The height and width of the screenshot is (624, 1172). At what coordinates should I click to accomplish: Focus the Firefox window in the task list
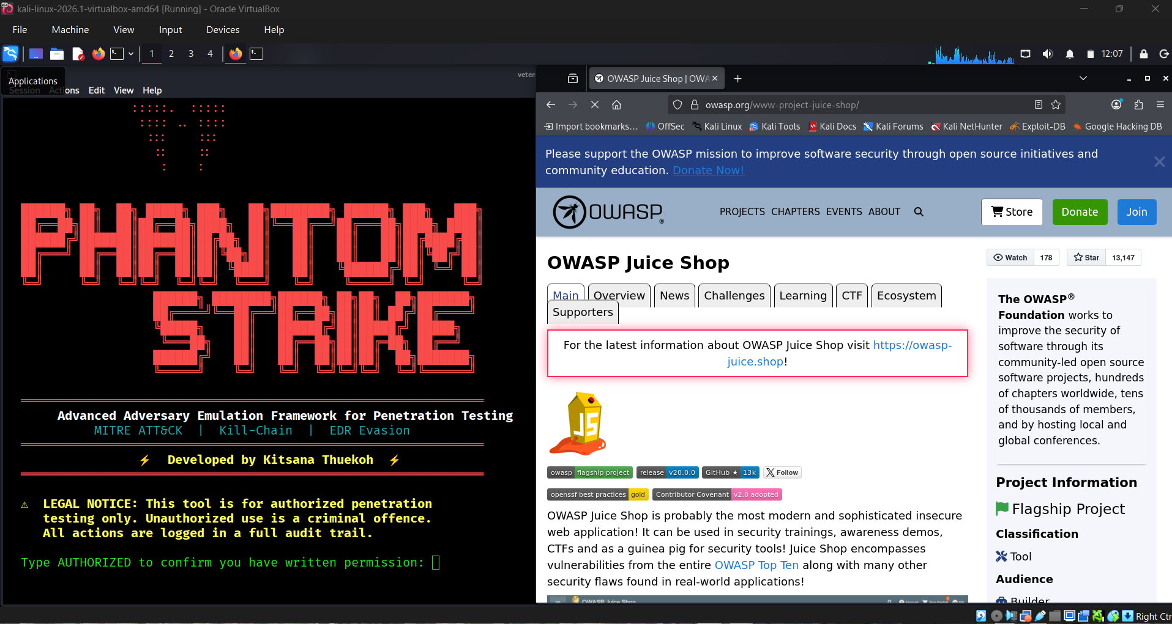[x=236, y=54]
